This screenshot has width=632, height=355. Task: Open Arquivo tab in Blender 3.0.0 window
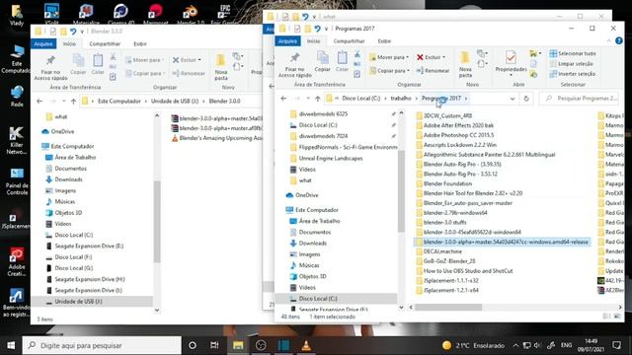click(43, 43)
